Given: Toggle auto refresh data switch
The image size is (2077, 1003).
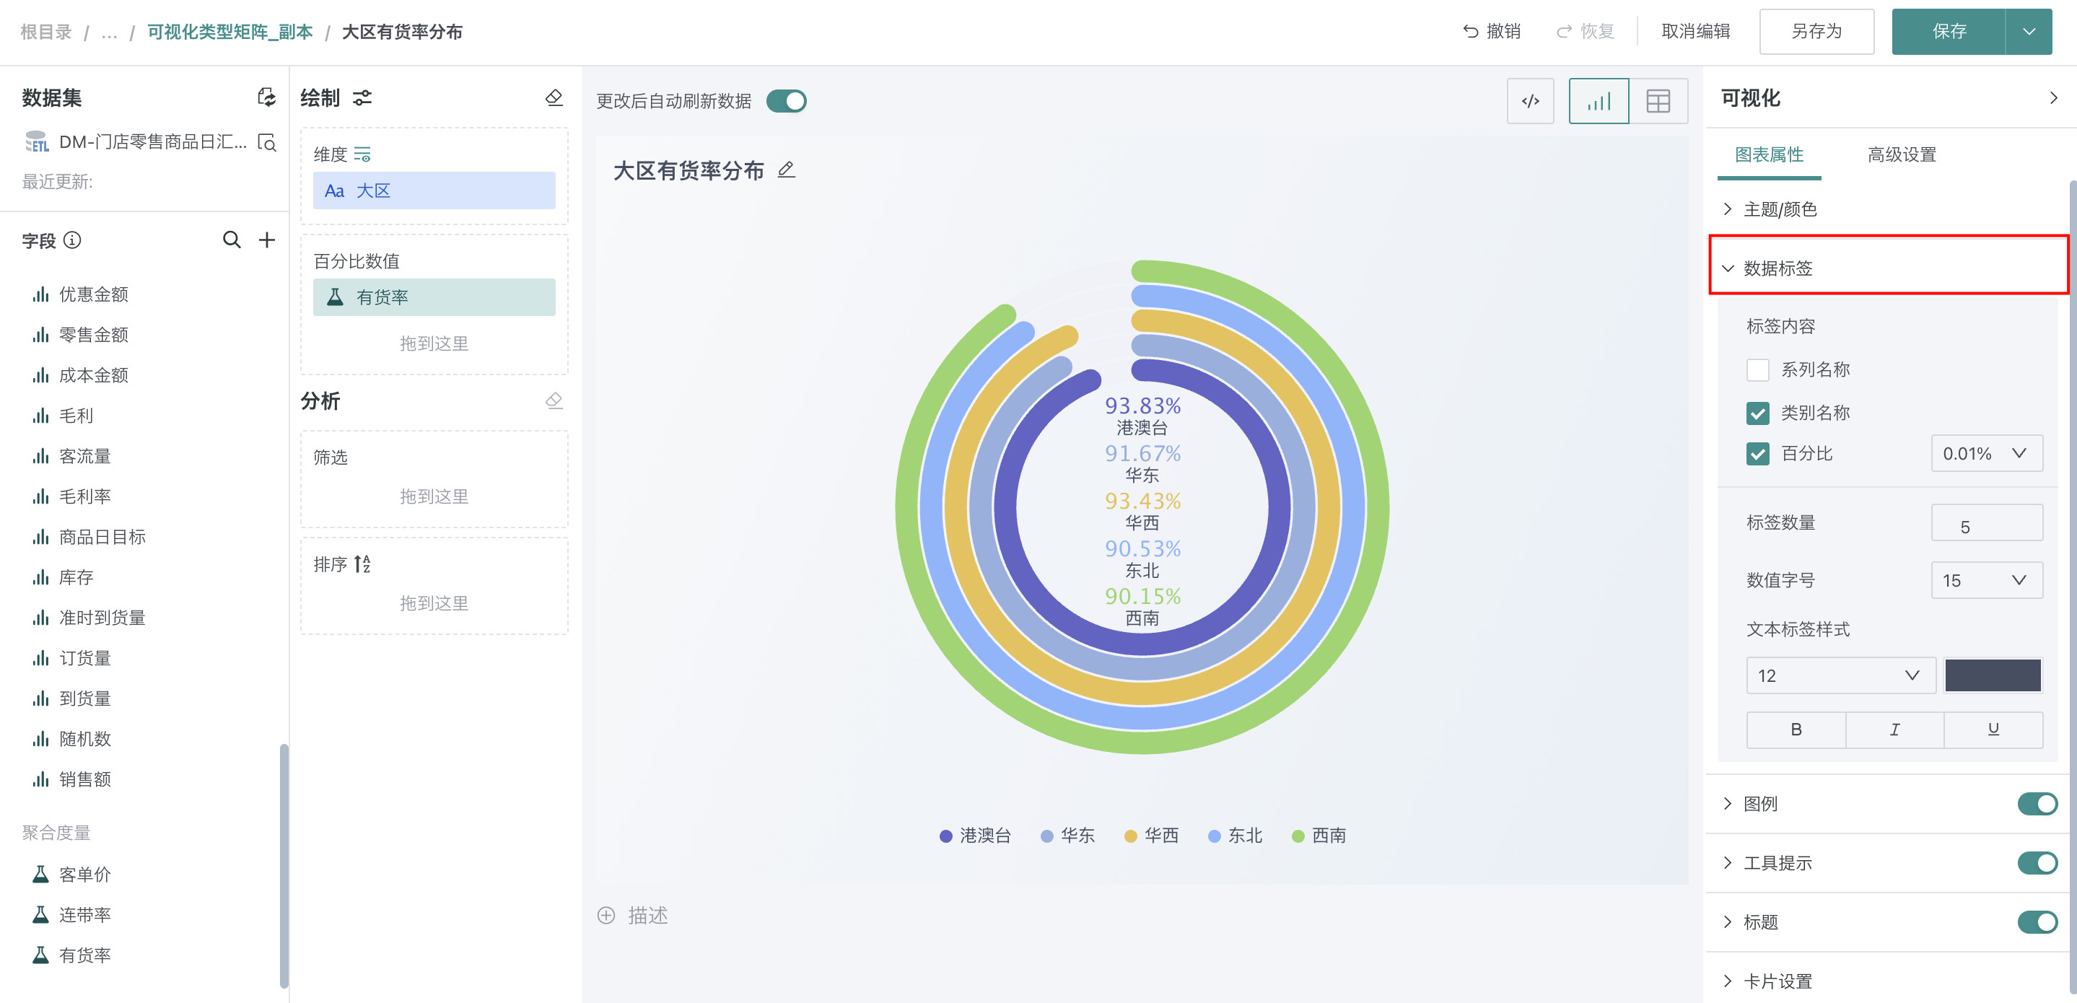Looking at the screenshot, I should (786, 101).
